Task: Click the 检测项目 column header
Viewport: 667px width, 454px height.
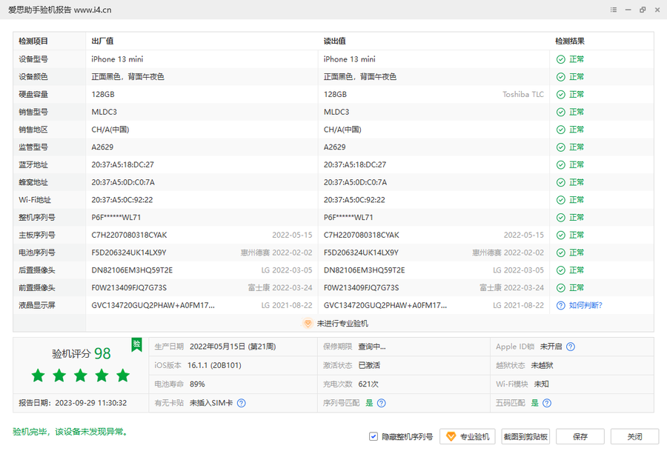Action: [33, 41]
